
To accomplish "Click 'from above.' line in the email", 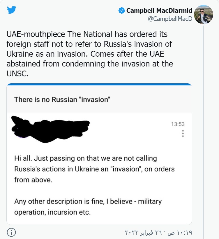I will click(x=33, y=180).
